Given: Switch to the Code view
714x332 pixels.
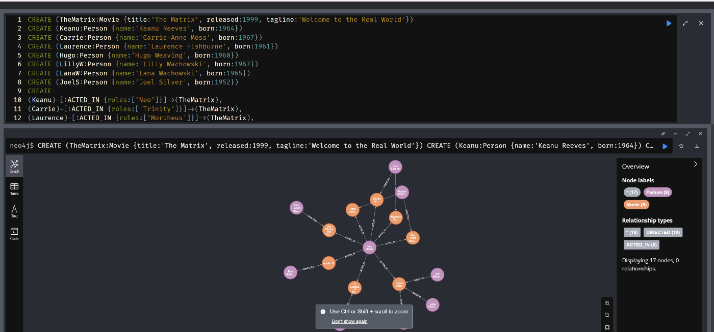Looking at the screenshot, I should [x=14, y=234].
